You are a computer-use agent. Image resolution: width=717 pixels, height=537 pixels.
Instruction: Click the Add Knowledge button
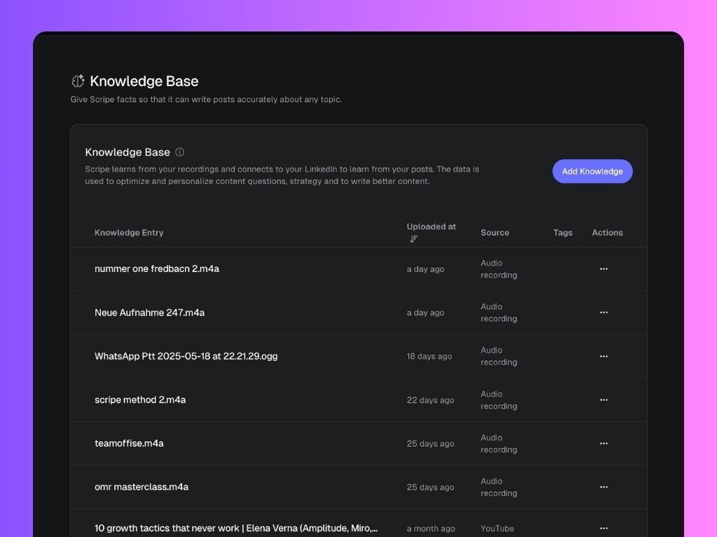592,171
